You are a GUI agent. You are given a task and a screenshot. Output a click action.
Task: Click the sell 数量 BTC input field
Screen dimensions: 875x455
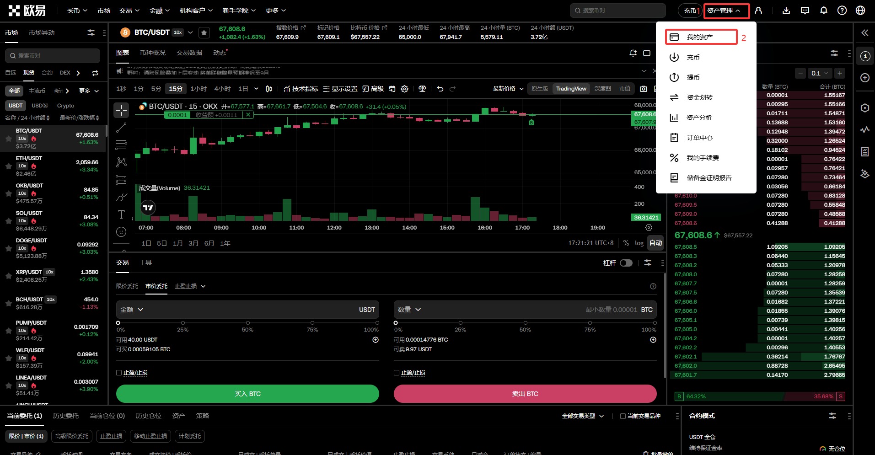click(525, 310)
